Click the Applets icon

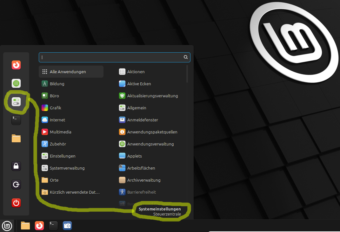coord(122,156)
